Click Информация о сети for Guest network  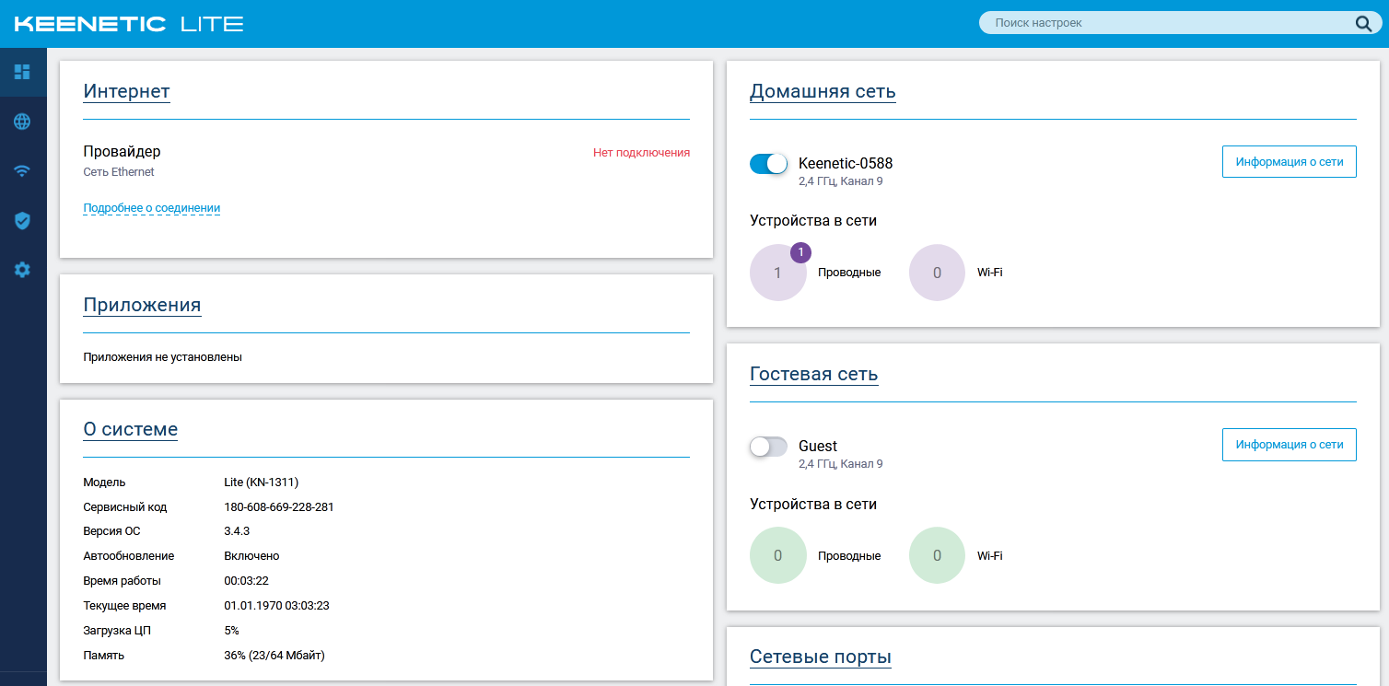pyautogui.click(x=1289, y=444)
